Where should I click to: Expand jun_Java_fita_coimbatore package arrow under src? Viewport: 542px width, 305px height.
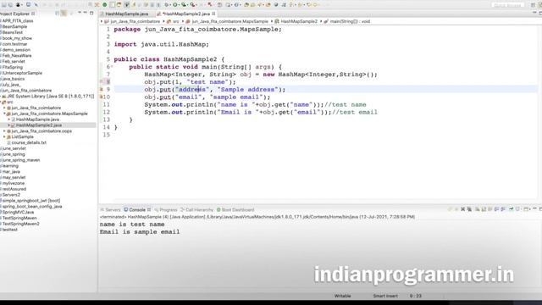pyautogui.click(x=4, y=108)
